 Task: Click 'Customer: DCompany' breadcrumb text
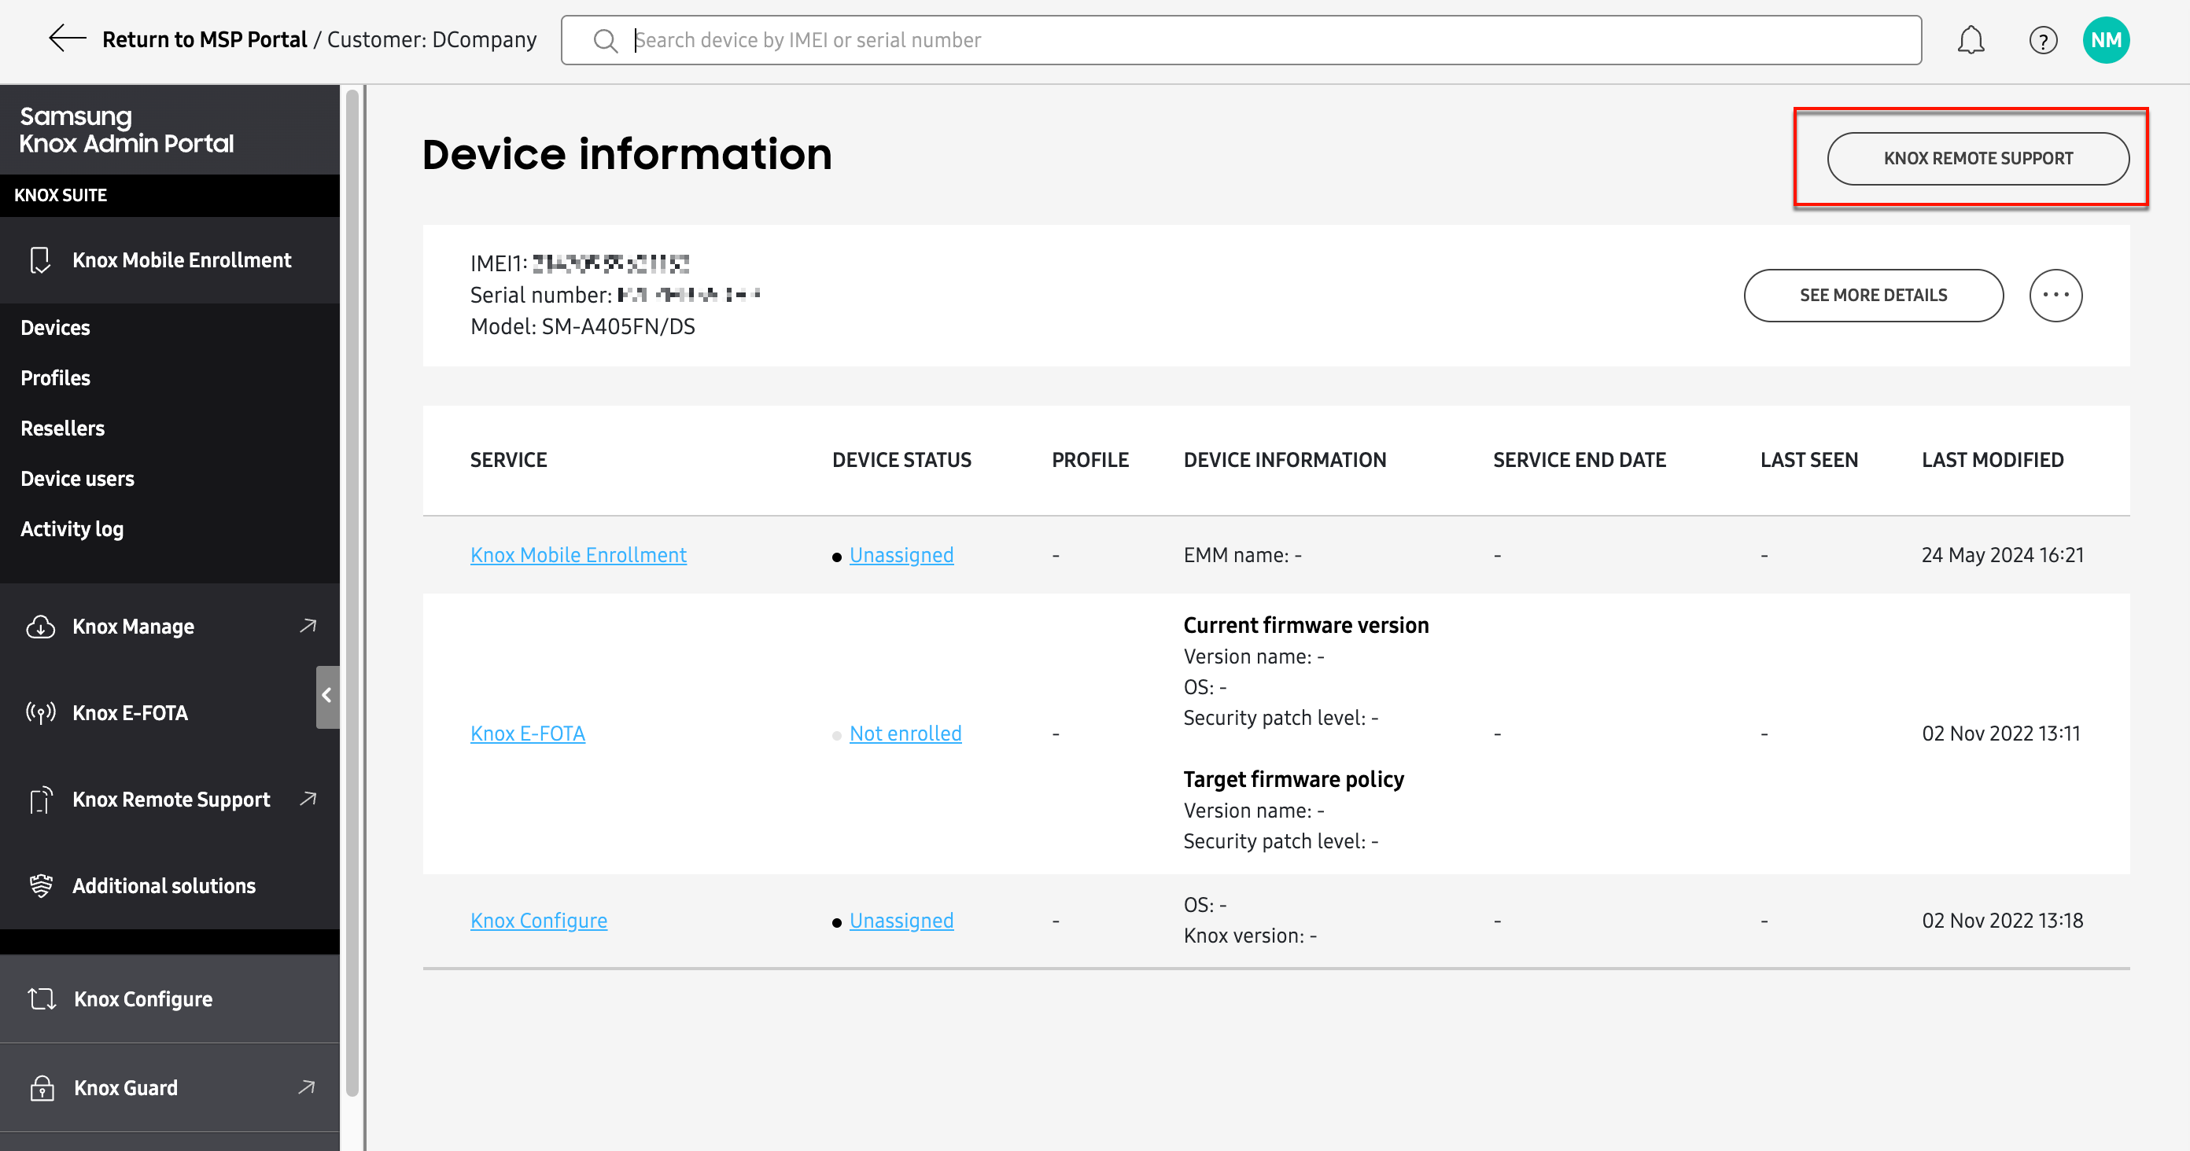432,40
